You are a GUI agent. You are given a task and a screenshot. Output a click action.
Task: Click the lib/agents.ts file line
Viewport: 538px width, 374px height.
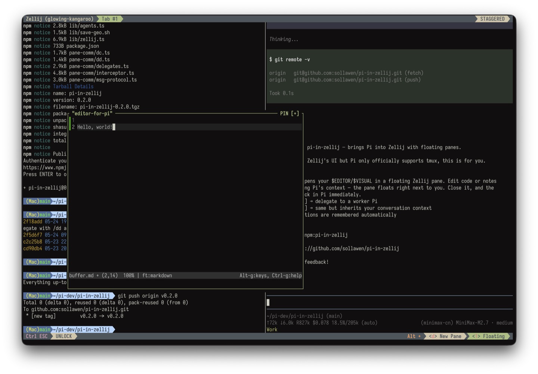[x=64, y=26]
